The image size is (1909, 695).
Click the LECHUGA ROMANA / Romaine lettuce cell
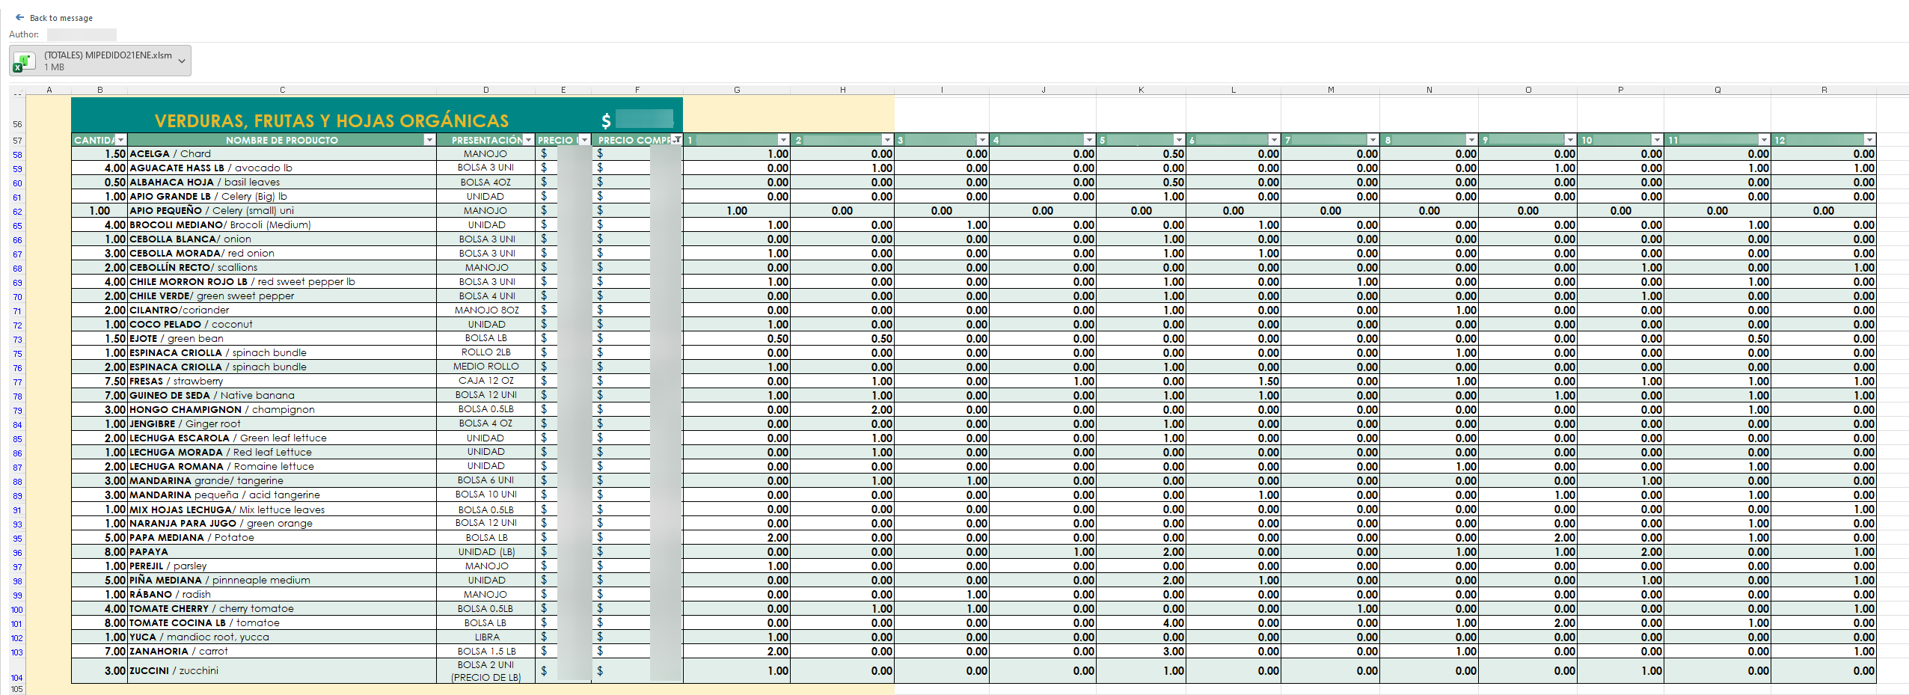coord(282,467)
